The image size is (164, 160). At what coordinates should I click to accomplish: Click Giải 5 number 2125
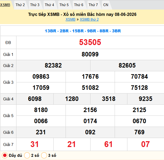coord(139,110)
